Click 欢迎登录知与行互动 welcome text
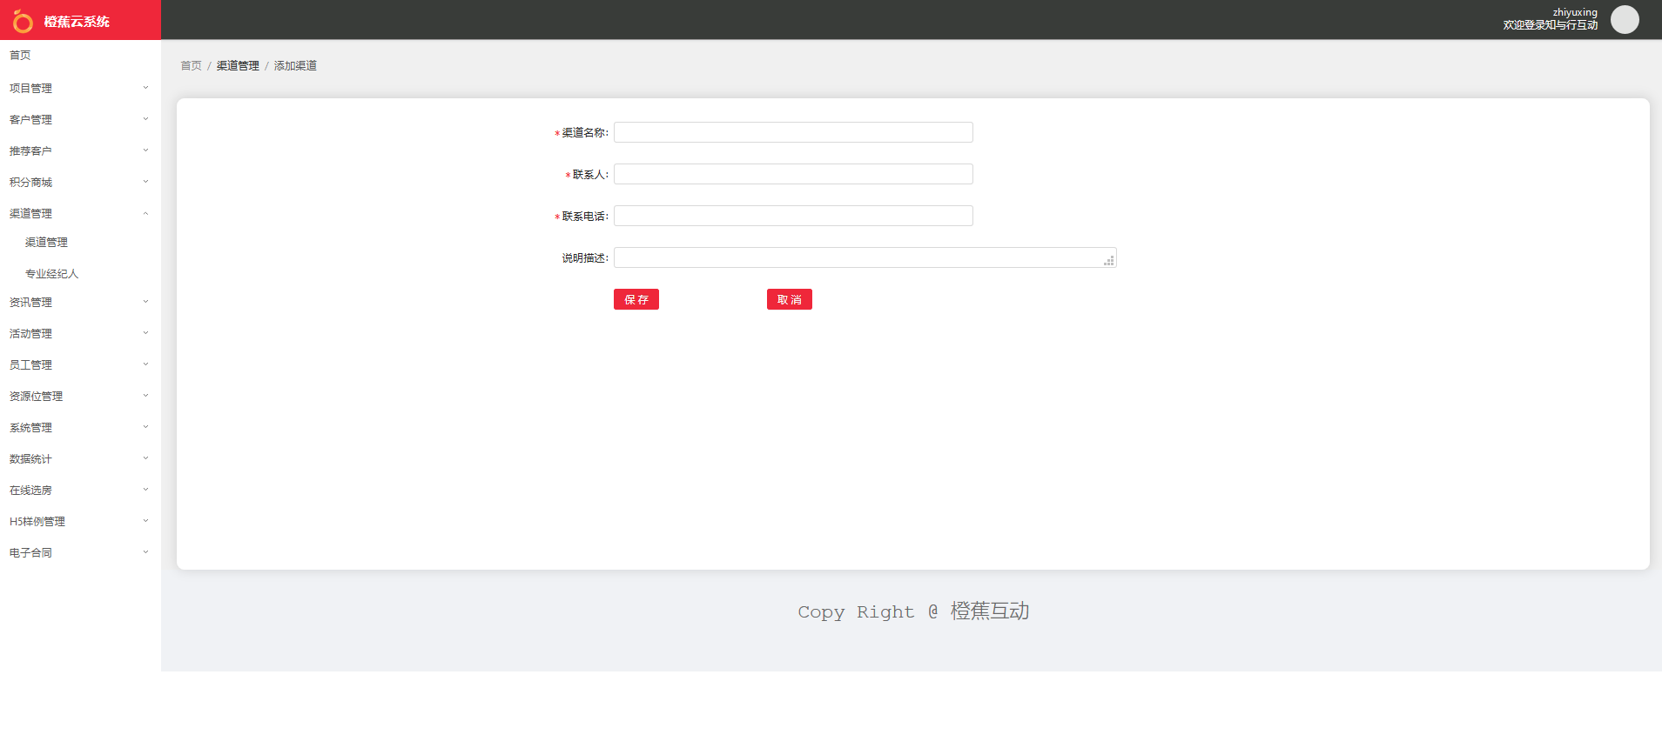Viewport: 1662px width, 748px height. click(1551, 25)
